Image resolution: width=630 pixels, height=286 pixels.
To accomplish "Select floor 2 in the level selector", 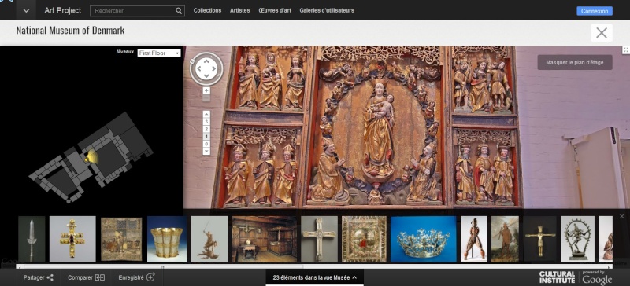I will pos(206,129).
